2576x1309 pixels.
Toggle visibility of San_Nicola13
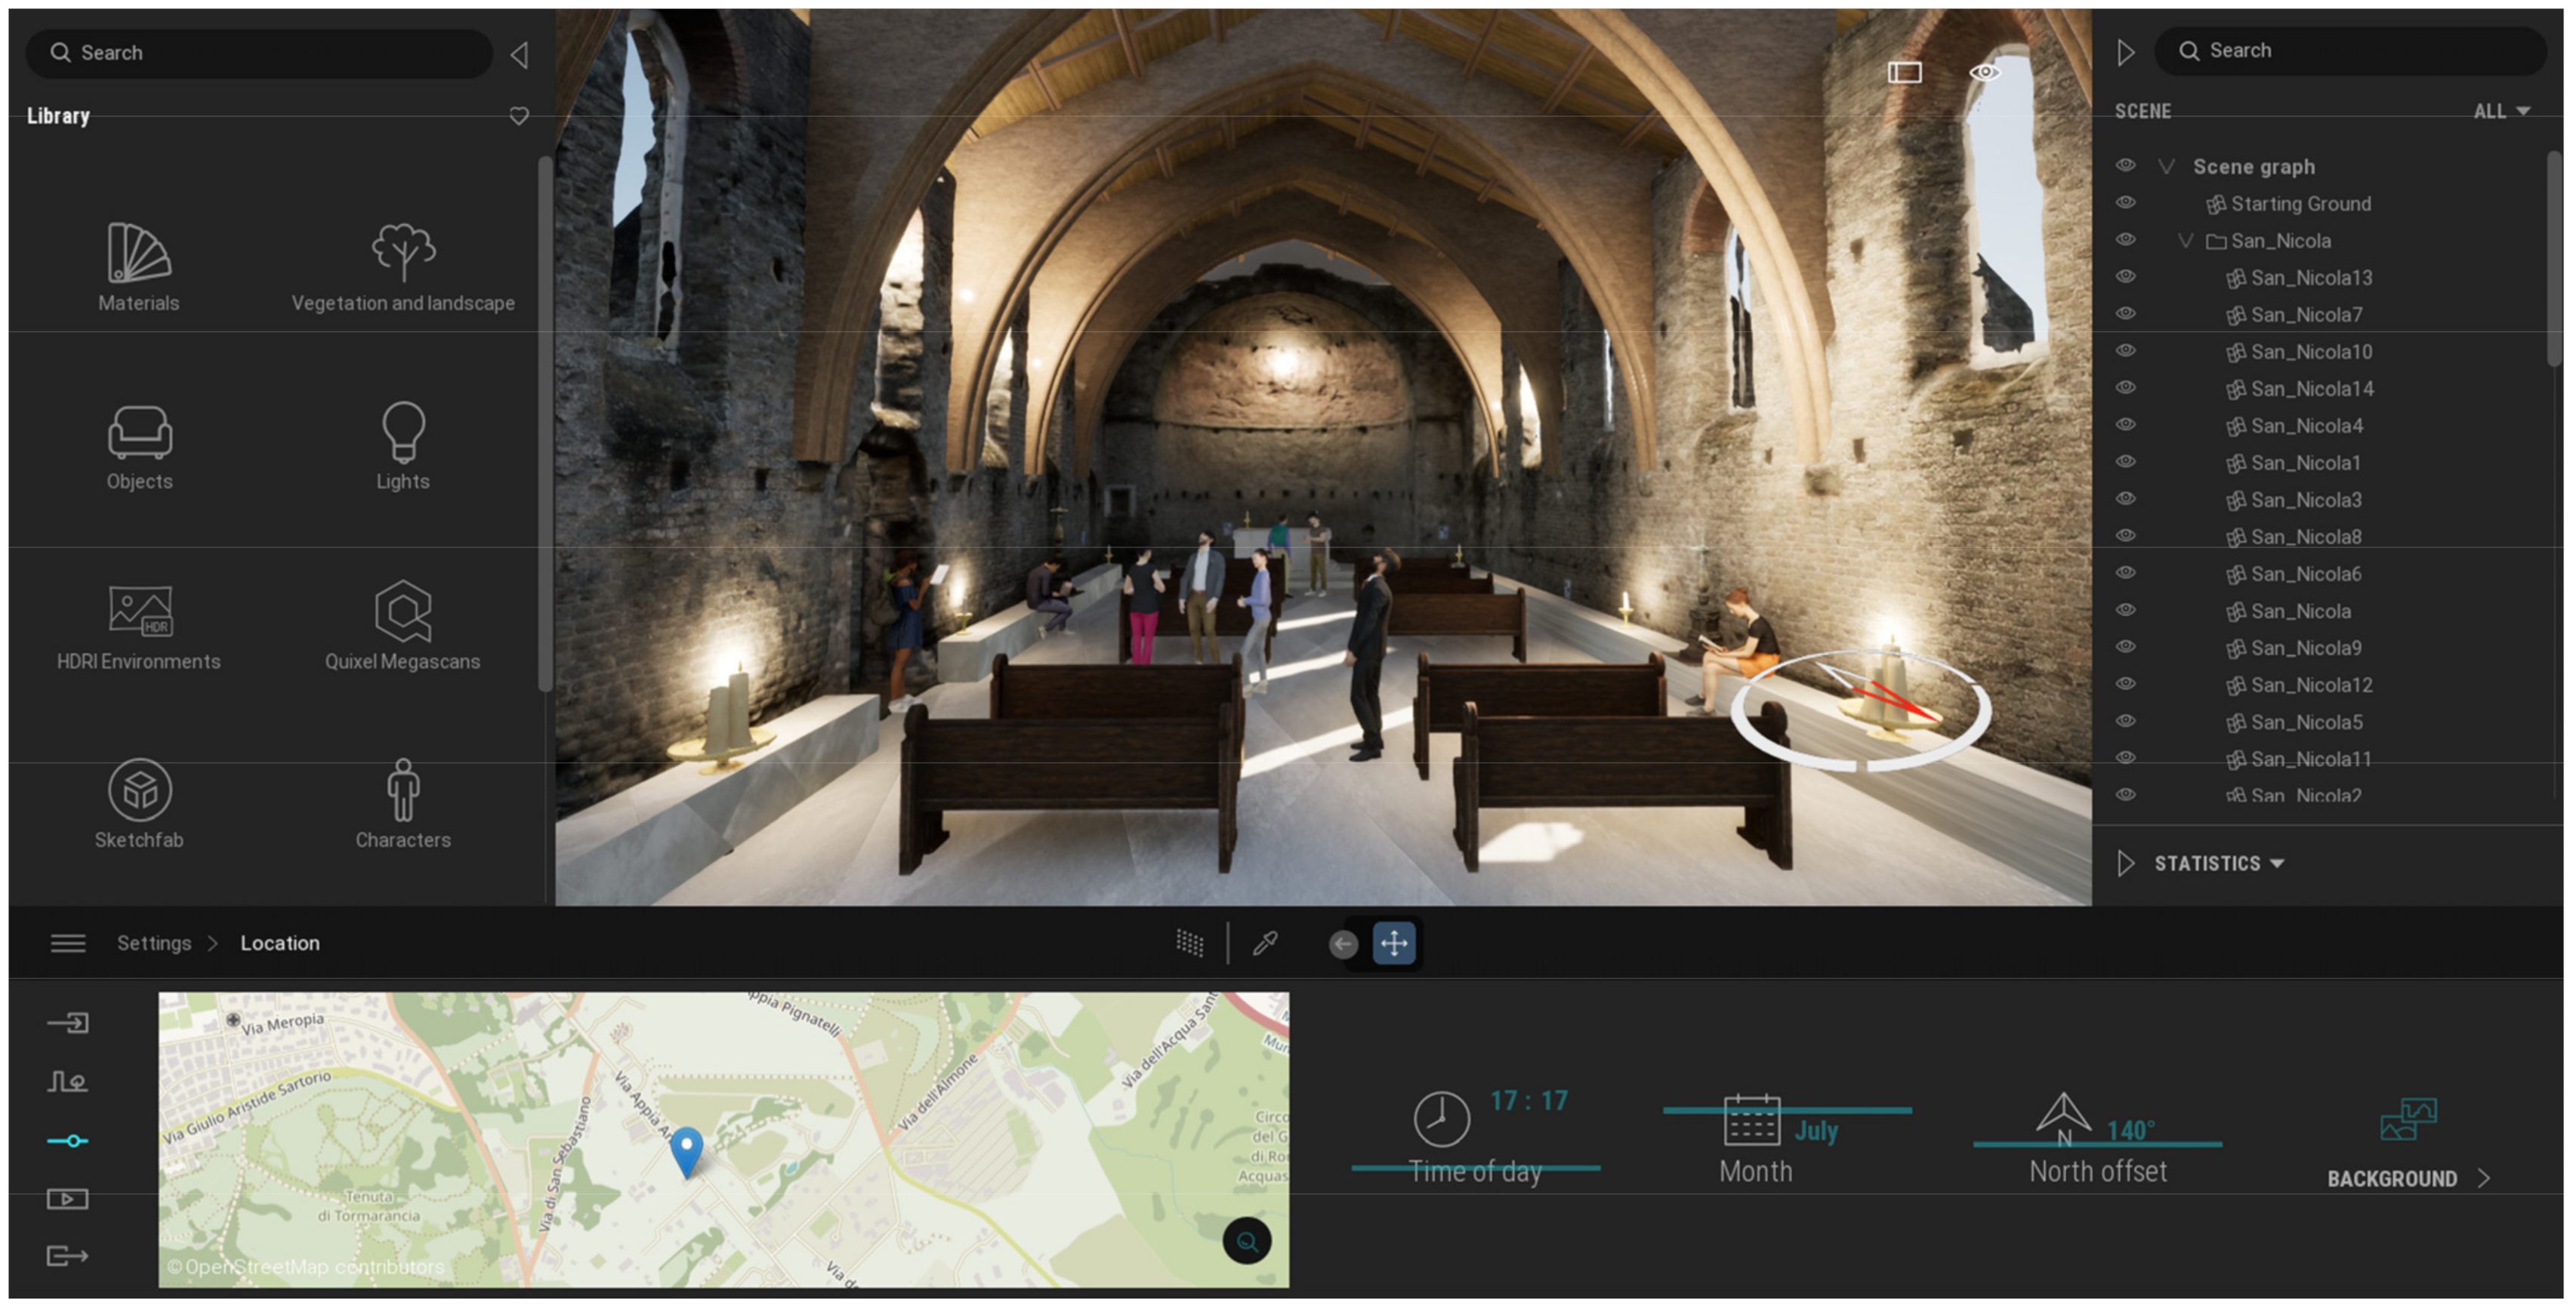pyautogui.click(x=2126, y=277)
